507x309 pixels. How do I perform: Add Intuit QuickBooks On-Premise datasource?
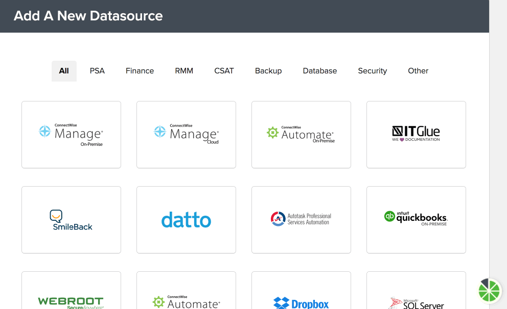click(x=416, y=220)
